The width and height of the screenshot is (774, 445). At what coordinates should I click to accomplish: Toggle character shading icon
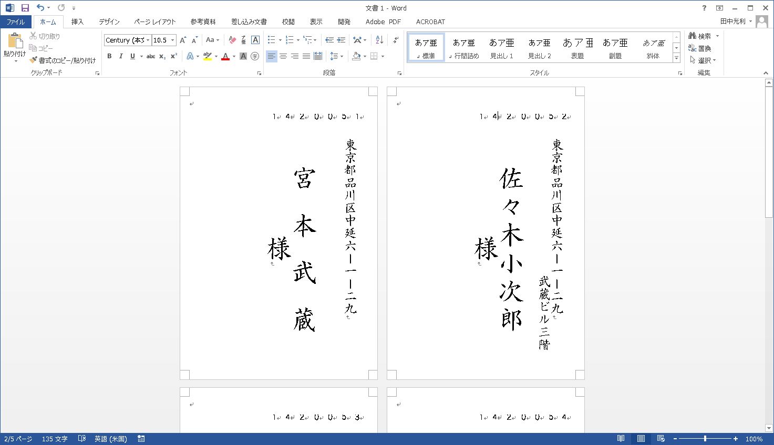pyautogui.click(x=243, y=56)
